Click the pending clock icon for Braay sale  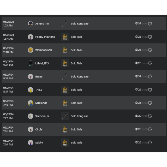click(150, 76)
